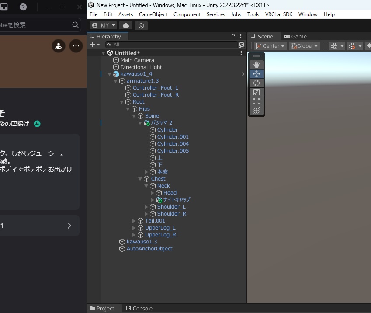Collapse the Chest bone
The width and height of the screenshot is (371, 313).
[140, 179]
